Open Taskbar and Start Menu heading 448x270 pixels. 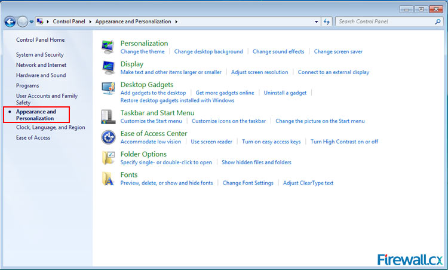157,113
